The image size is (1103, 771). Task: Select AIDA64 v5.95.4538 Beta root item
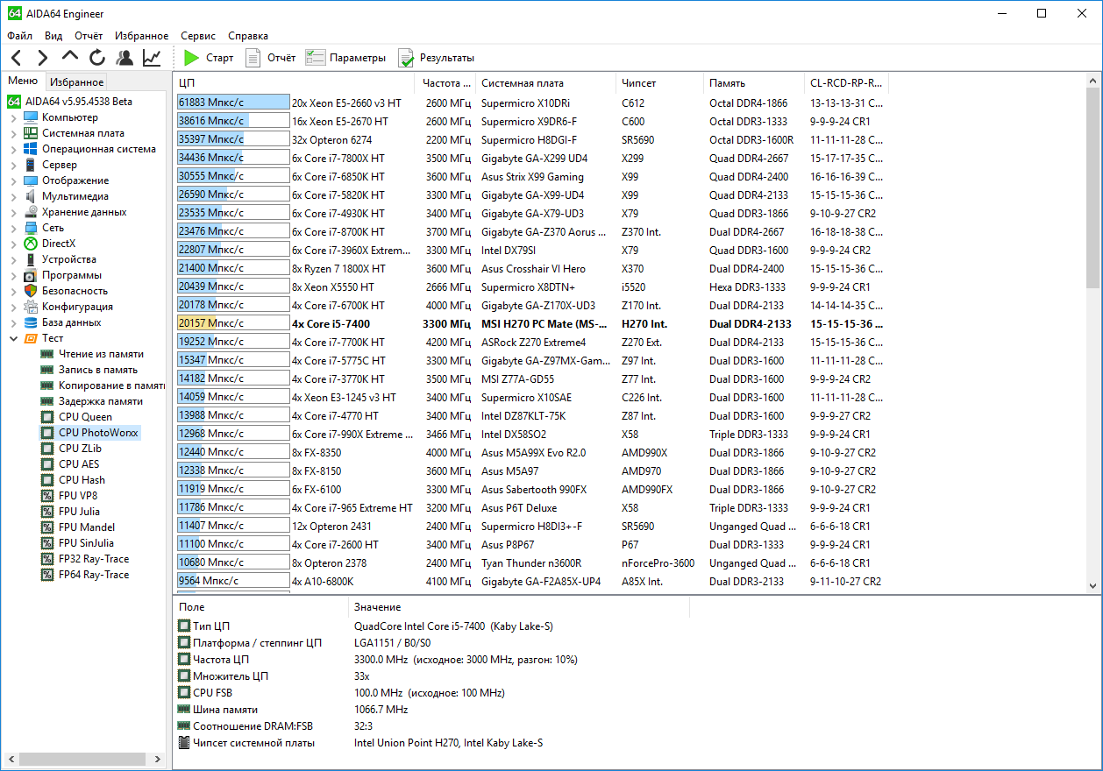point(69,102)
